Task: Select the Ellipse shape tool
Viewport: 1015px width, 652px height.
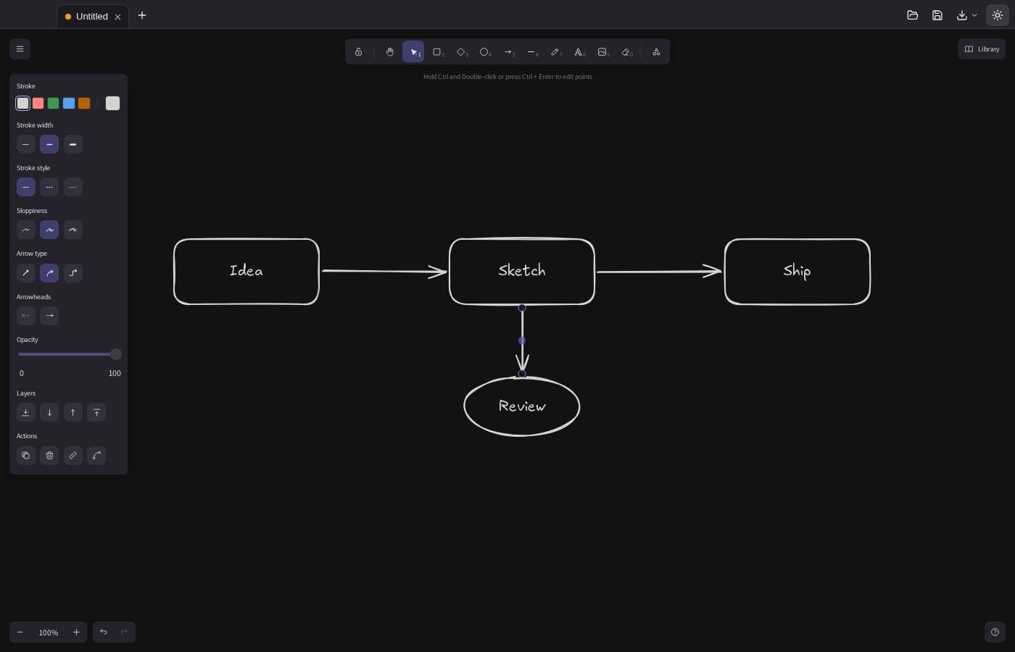Action: coord(485,51)
